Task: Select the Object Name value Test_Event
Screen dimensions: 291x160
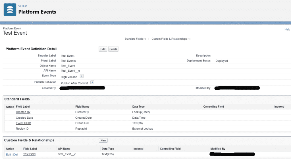Action: [x=68, y=66]
